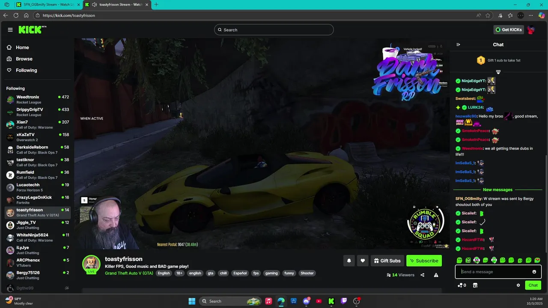Open Bergy75126 channel in Following list
This screenshot has width=548, height=308.
coord(38,275)
